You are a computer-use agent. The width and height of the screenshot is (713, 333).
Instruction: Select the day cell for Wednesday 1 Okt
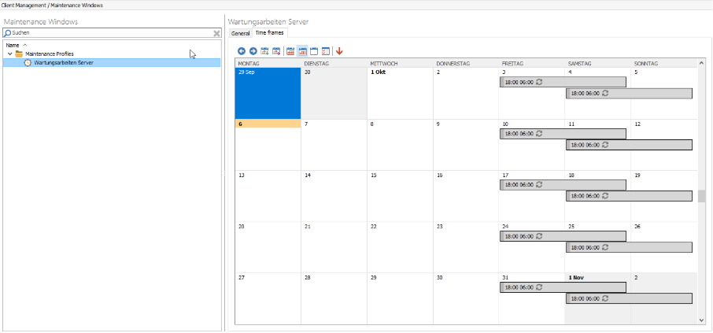click(400, 94)
